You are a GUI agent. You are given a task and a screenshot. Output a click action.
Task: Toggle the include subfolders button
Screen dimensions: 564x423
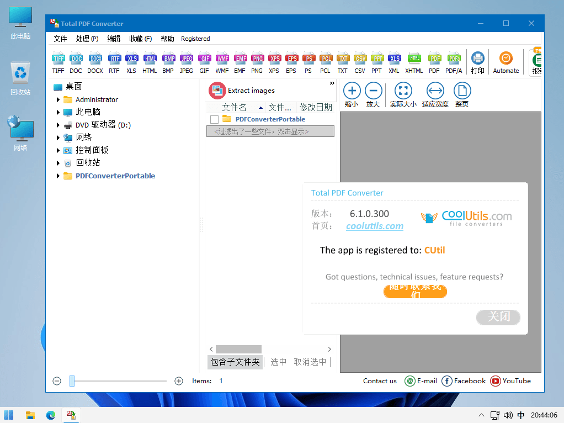[x=235, y=362]
